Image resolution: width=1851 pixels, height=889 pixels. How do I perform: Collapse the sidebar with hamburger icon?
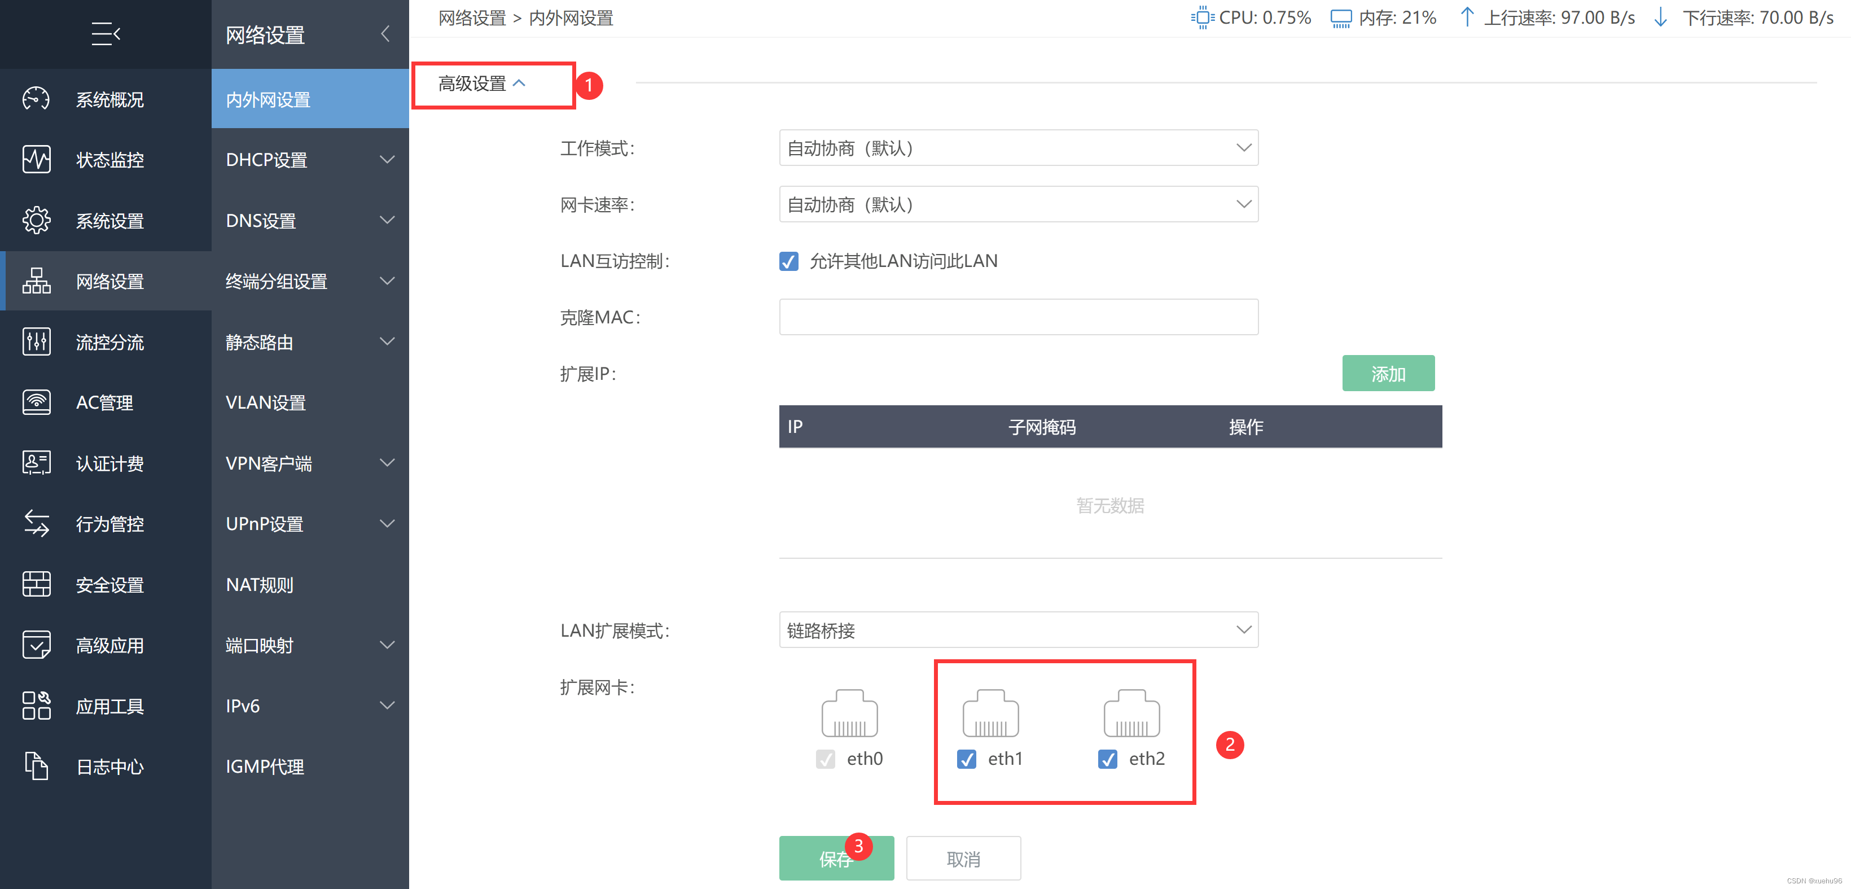tap(106, 34)
